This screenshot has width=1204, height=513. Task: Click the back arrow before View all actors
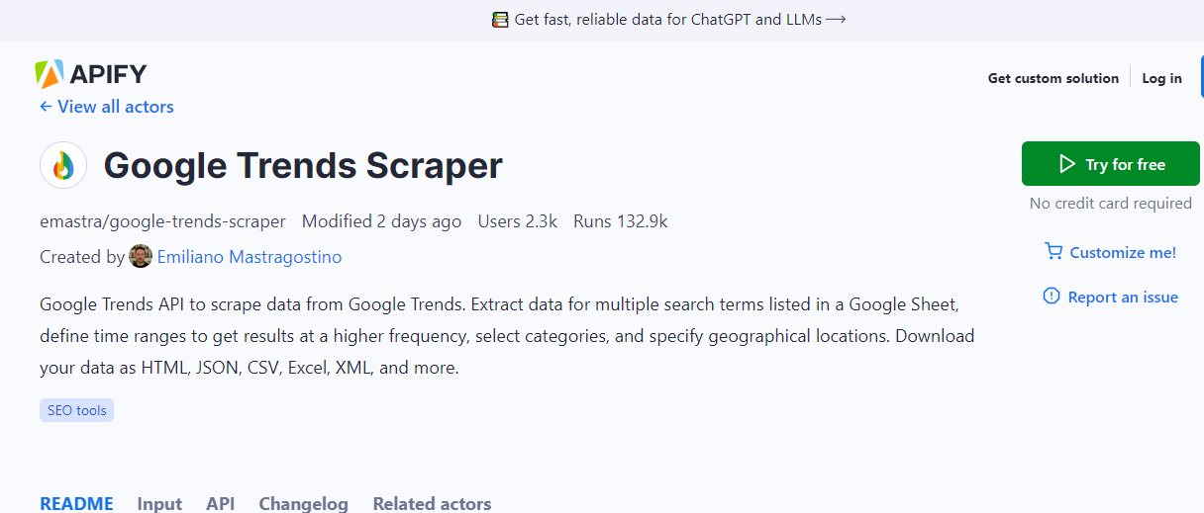(x=46, y=107)
